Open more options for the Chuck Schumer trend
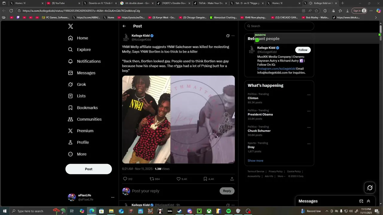Viewport: 383px width, 215px height. (x=309, y=128)
